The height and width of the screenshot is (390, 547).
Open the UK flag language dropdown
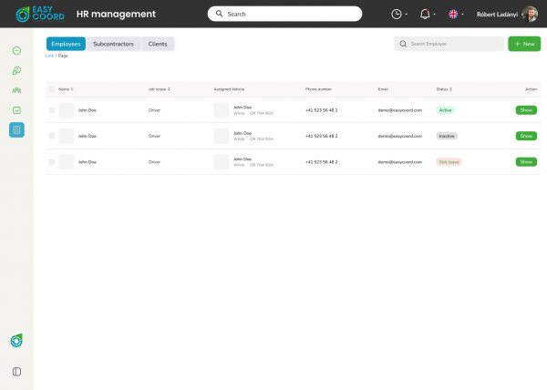pos(456,14)
